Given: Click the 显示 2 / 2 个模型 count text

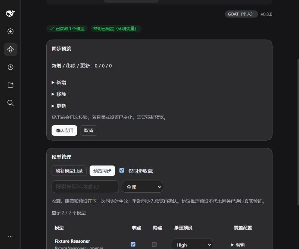Looking at the screenshot, I should click(69, 212).
